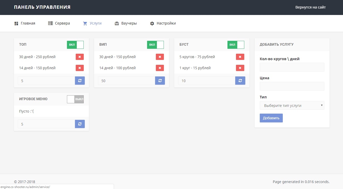Open the Настройки menu item
The image size is (343, 189).
tap(163, 23)
